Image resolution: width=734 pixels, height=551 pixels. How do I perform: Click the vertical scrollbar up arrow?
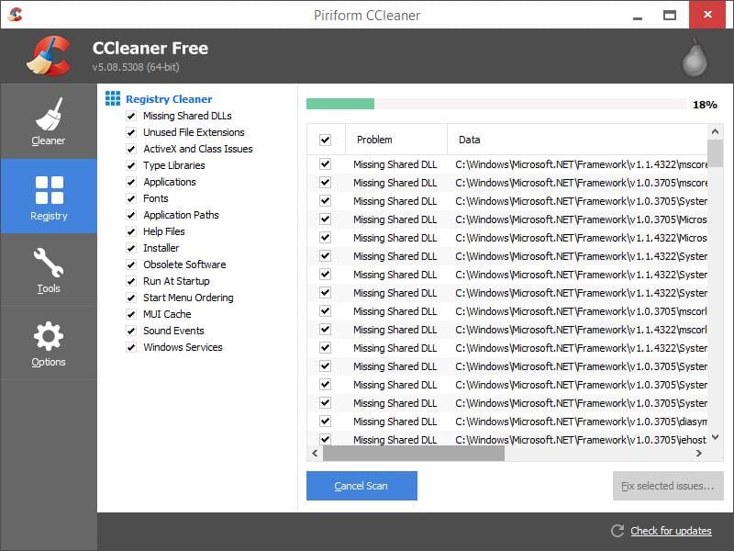(715, 131)
